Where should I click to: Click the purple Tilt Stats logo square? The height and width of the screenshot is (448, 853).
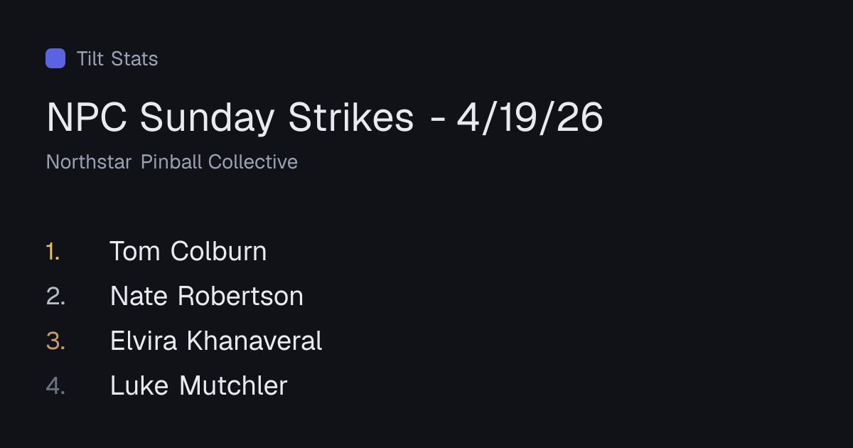(x=55, y=58)
